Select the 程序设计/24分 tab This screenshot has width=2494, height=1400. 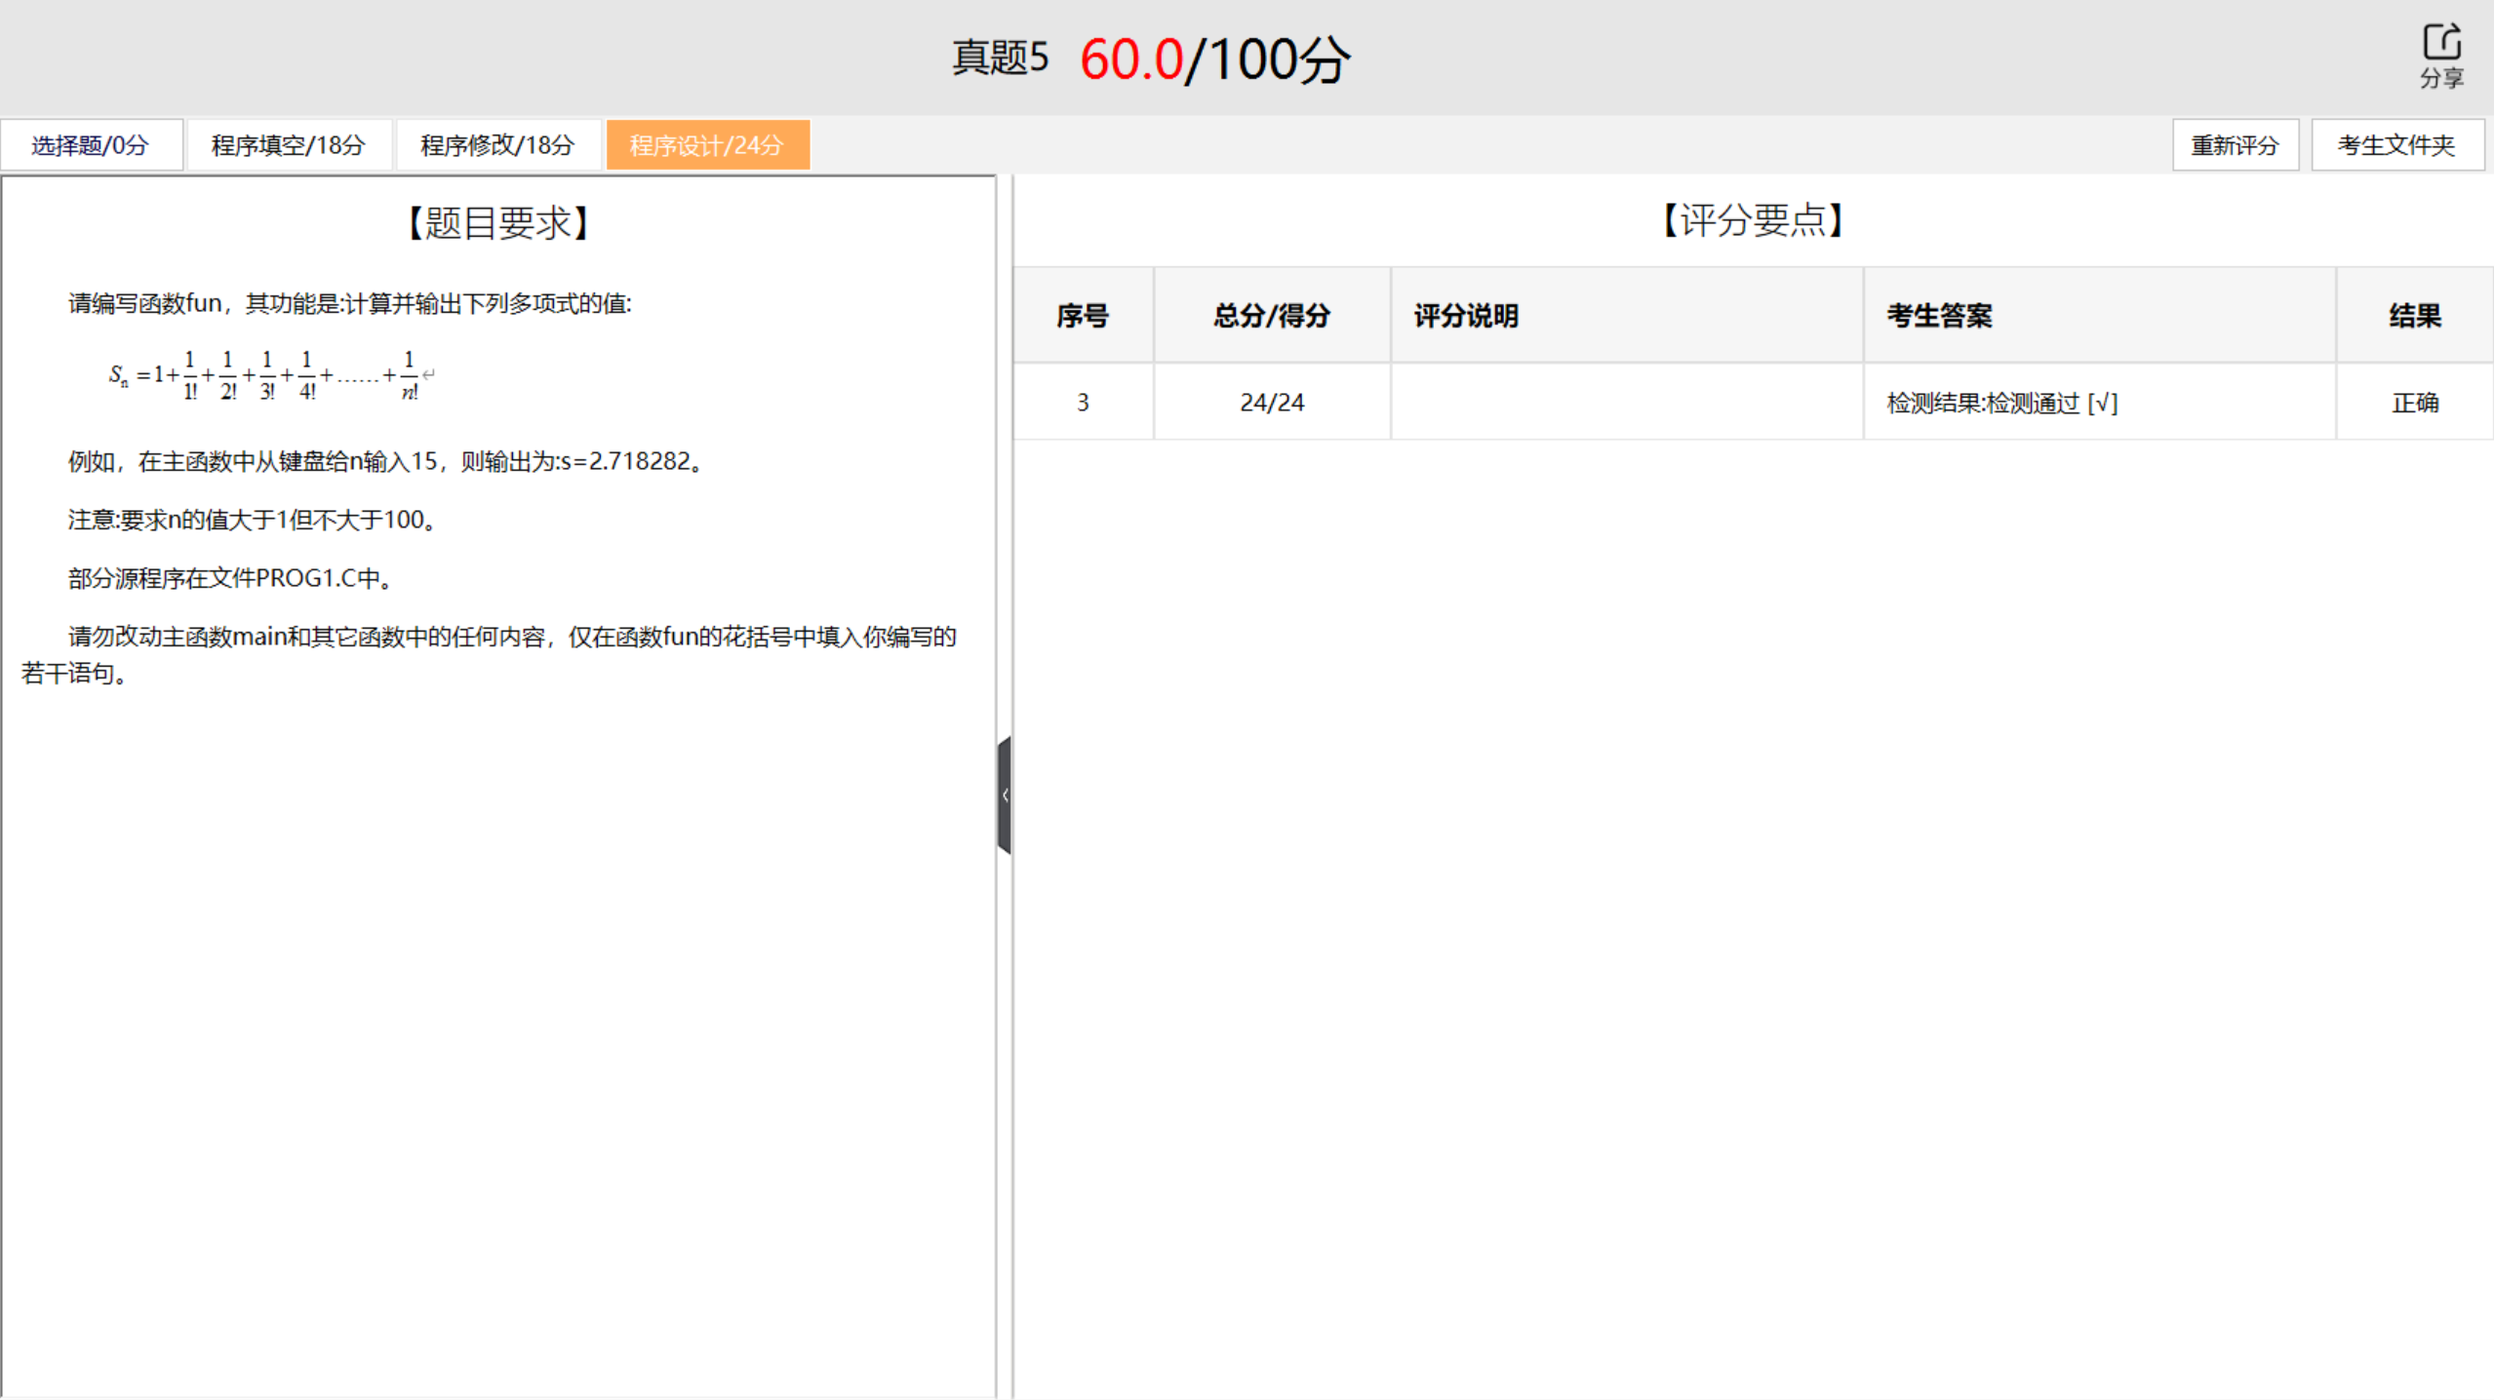(x=707, y=145)
